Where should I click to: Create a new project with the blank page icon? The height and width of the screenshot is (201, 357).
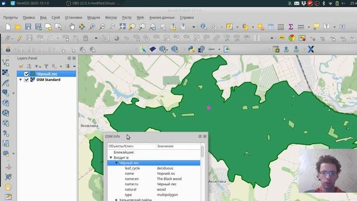8,27
